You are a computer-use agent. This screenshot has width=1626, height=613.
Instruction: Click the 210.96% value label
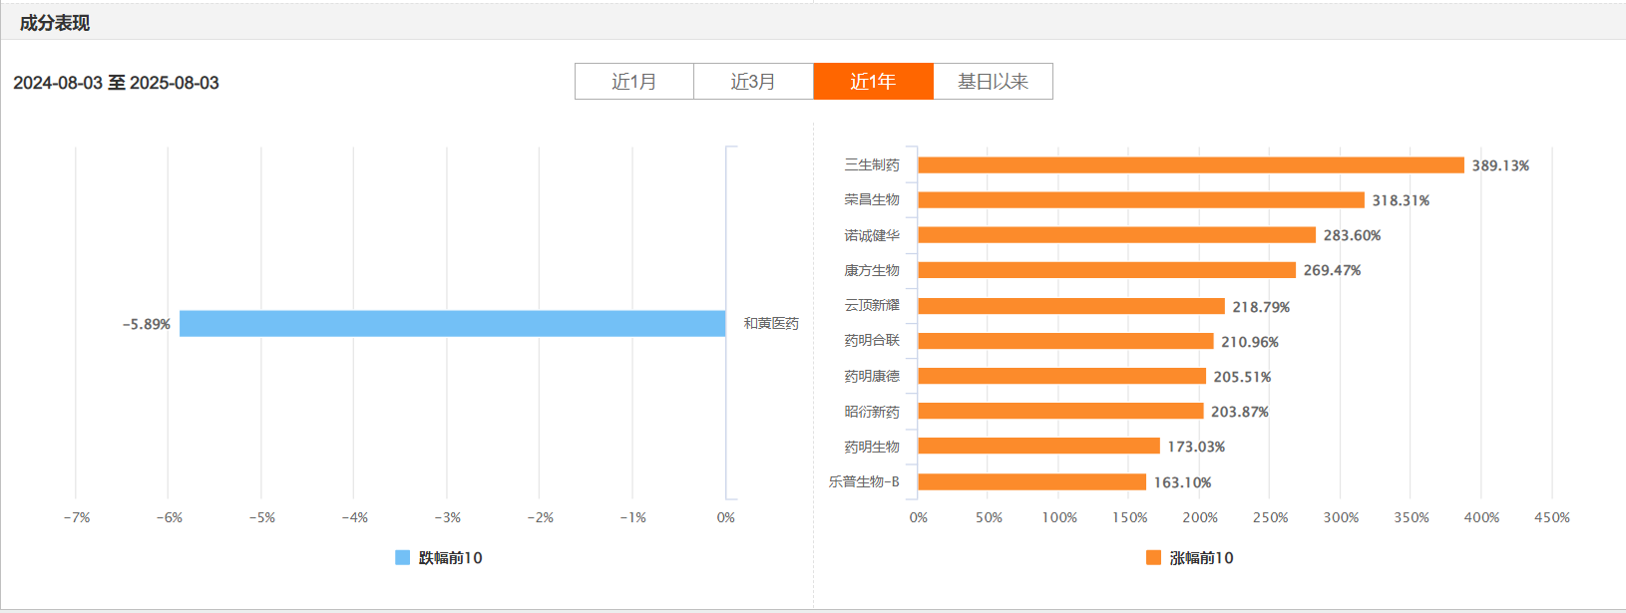click(1251, 342)
